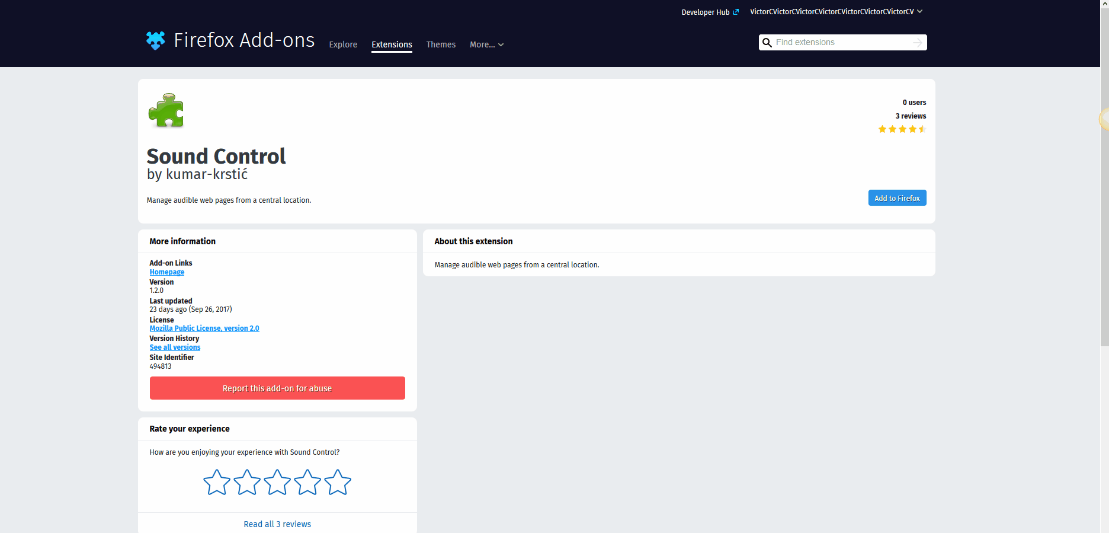Rate Sound Control four stars
Image resolution: width=1109 pixels, height=533 pixels.
(x=307, y=483)
